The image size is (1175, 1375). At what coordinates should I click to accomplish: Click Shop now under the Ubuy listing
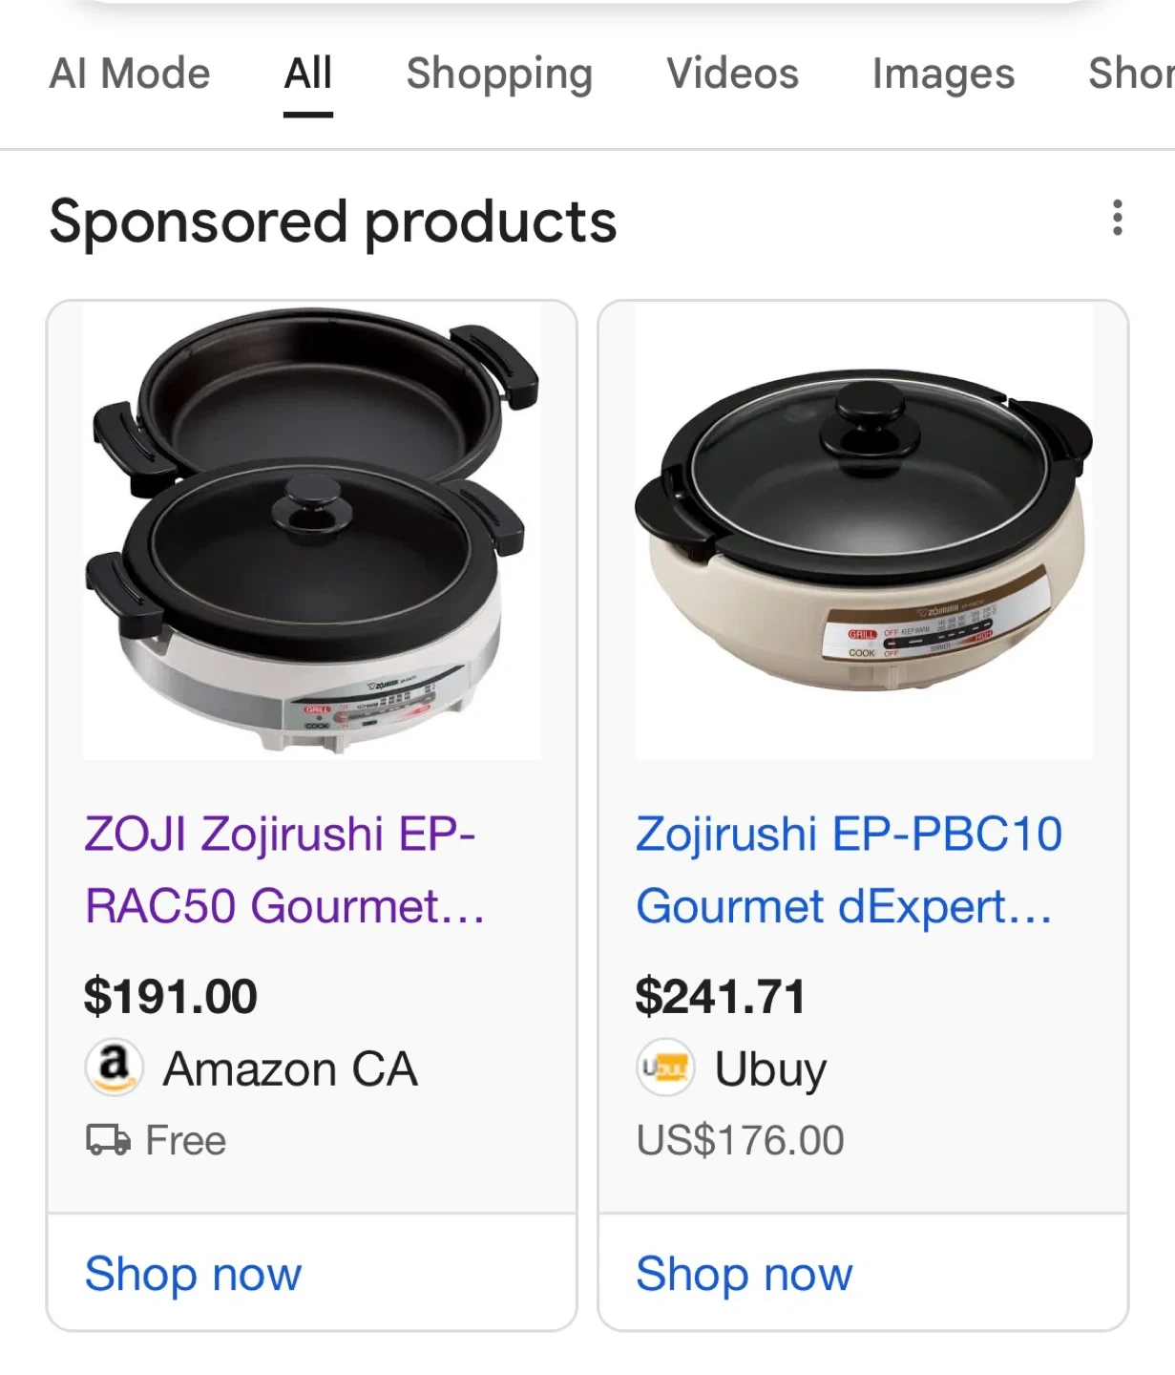tap(745, 1273)
